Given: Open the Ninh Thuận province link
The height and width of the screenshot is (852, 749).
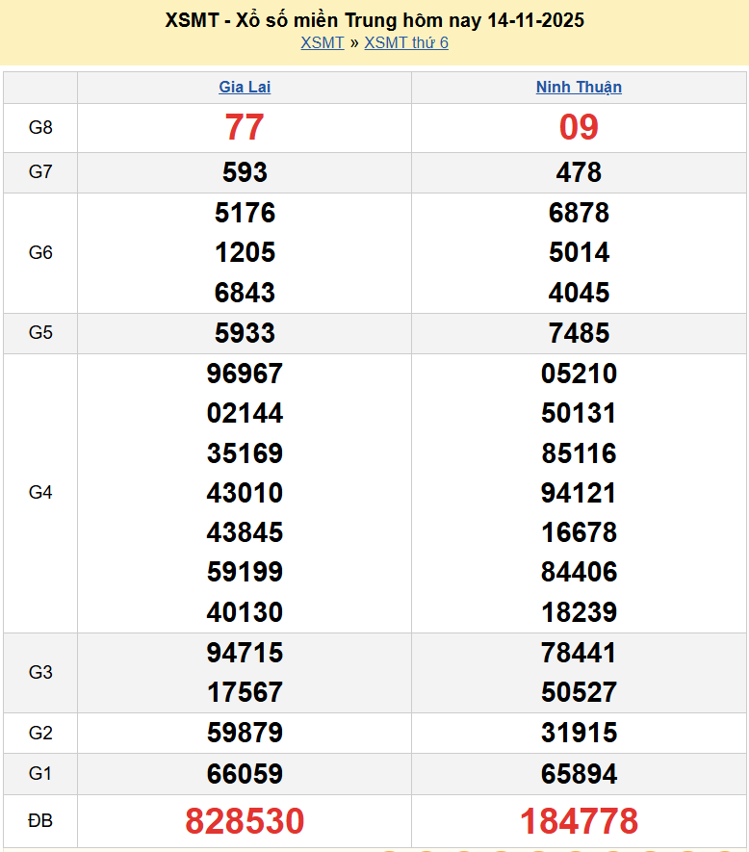Looking at the screenshot, I should tap(579, 87).
